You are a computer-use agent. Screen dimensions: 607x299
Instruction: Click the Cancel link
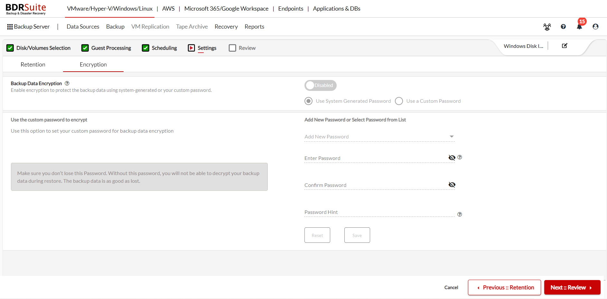451,287
